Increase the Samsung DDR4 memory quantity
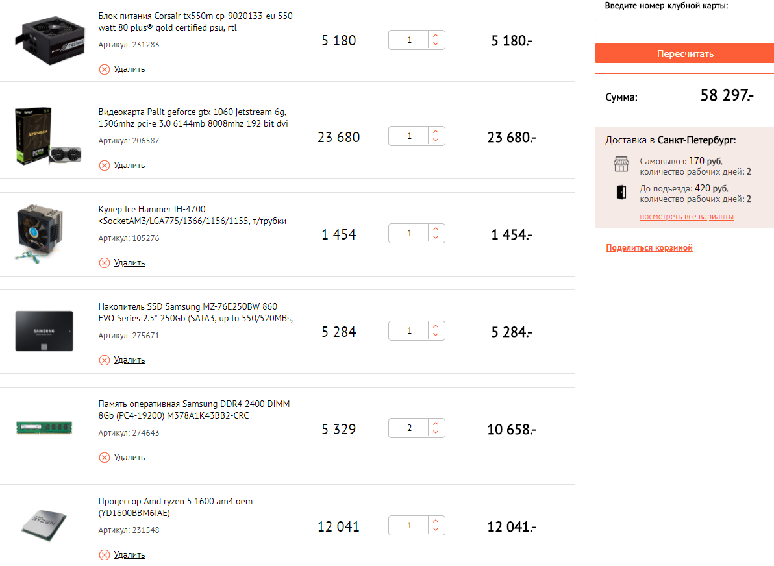 pyautogui.click(x=436, y=424)
